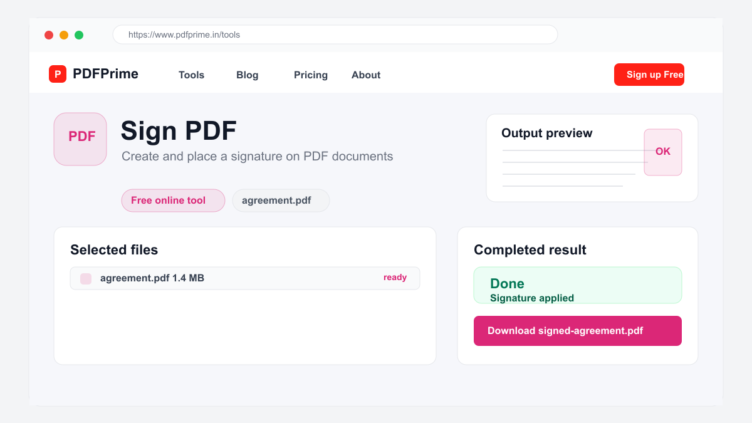
Task: Click the pink file icon beside agreement.pdf
Action: 86,279
